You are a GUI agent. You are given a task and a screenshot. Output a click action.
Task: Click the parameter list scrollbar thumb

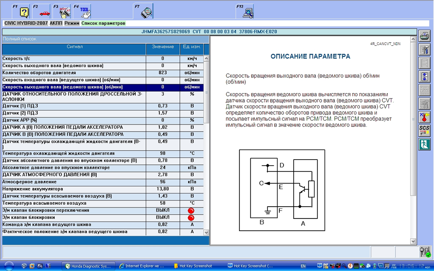pos(206,92)
